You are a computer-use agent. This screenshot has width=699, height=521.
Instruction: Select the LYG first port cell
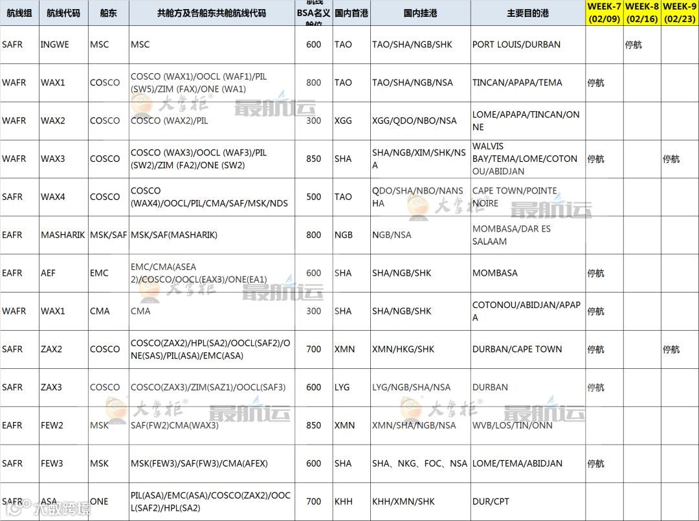pyautogui.click(x=351, y=387)
